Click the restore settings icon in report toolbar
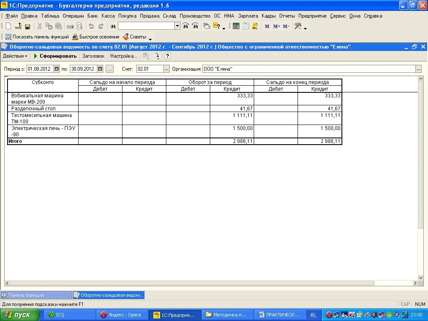 (x=146, y=56)
